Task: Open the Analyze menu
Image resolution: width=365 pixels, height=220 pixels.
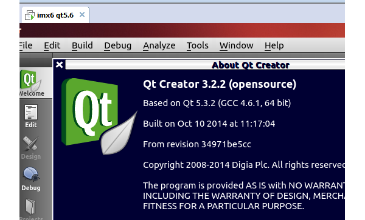Action: coord(159,45)
